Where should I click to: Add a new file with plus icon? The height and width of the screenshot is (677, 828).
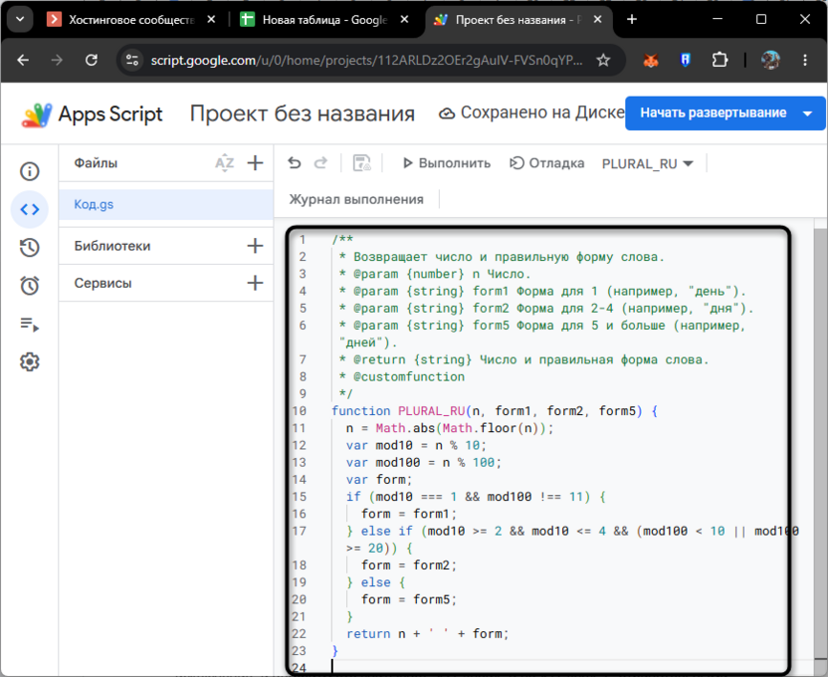coord(255,163)
